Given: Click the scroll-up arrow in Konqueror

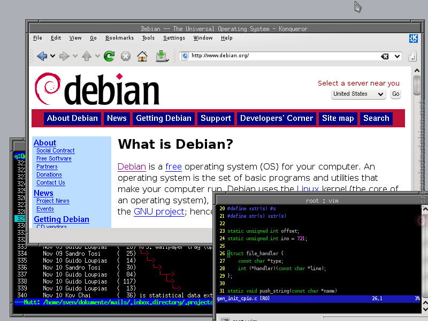Looking at the screenshot, I should (417, 71).
